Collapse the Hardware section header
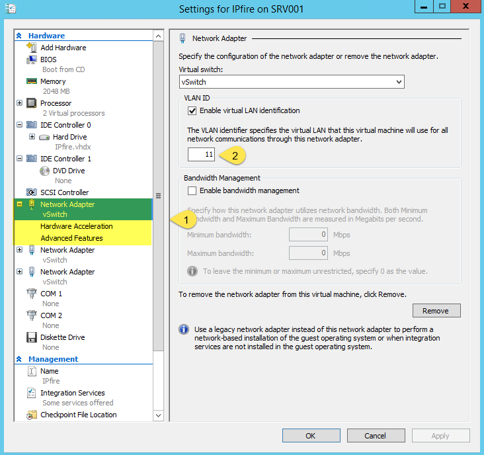 click(19, 36)
